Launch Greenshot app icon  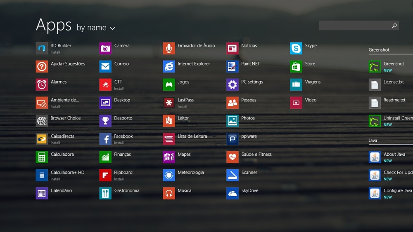point(375,66)
